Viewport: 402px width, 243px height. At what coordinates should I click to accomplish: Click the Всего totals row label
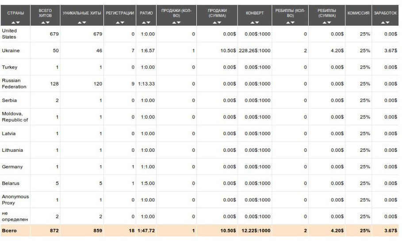coord(9,231)
